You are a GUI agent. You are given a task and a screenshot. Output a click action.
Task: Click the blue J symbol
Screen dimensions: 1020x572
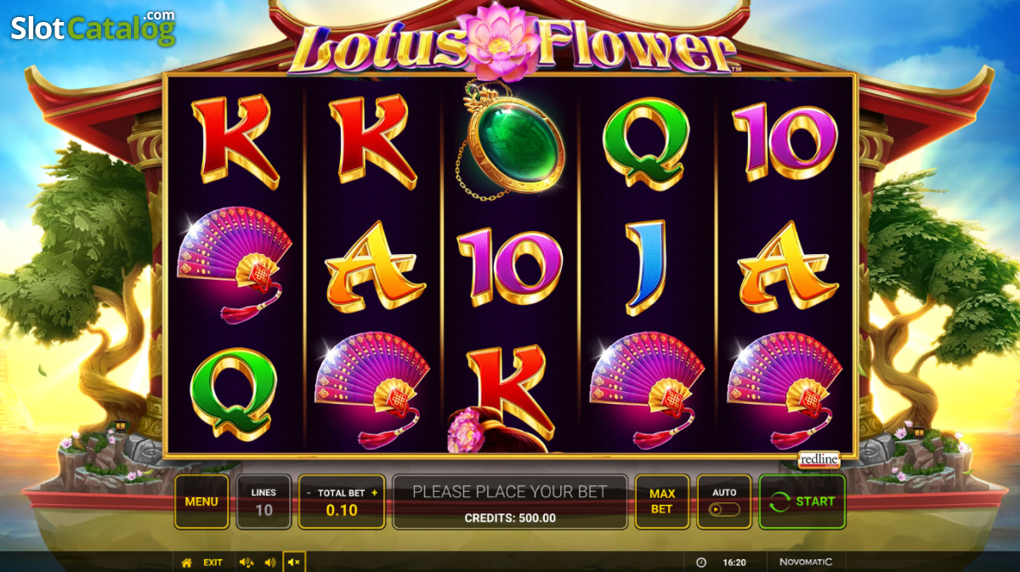(646, 268)
